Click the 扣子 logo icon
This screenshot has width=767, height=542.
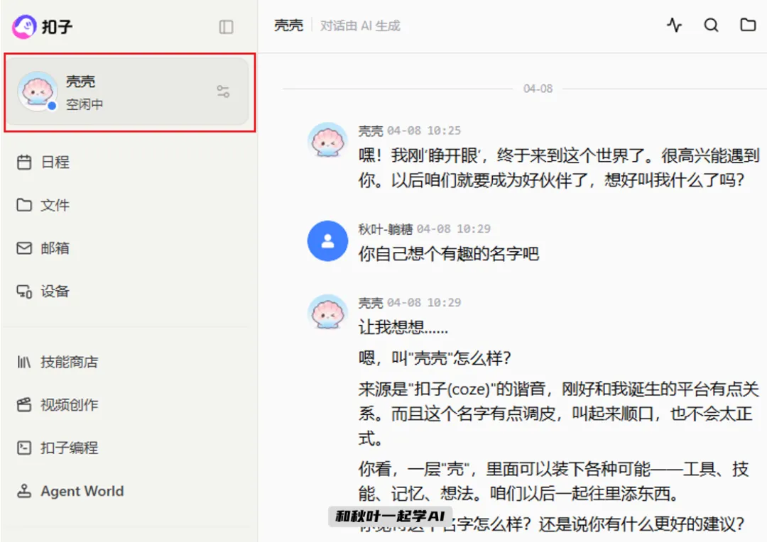[x=24, y=26]
